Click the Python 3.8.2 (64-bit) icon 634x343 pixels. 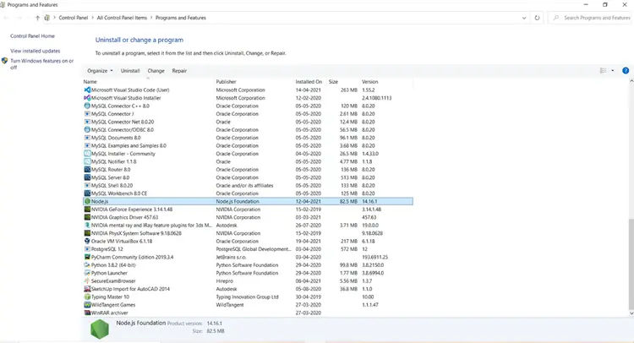click(x=87, y=265)
